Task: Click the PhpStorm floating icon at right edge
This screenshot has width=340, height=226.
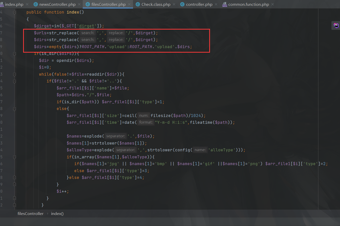Action: [x=336, y=25]
